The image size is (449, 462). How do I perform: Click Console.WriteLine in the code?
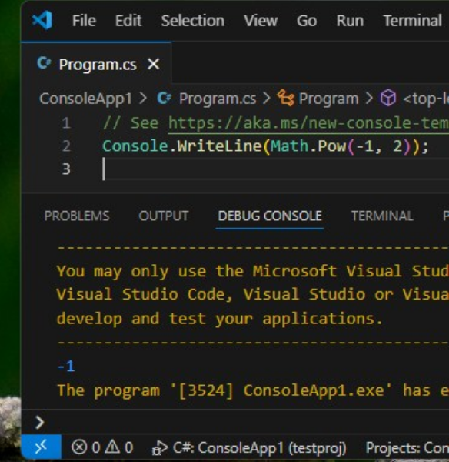[x=182, y=146]
